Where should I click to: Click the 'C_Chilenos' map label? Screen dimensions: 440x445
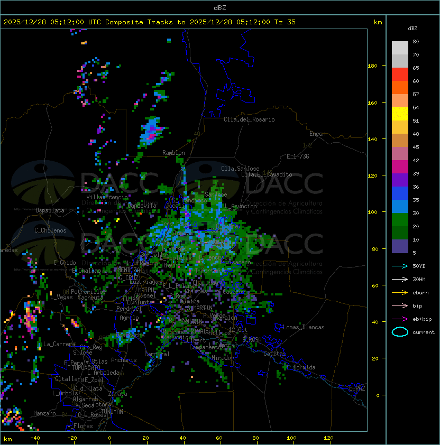point(50,230)
